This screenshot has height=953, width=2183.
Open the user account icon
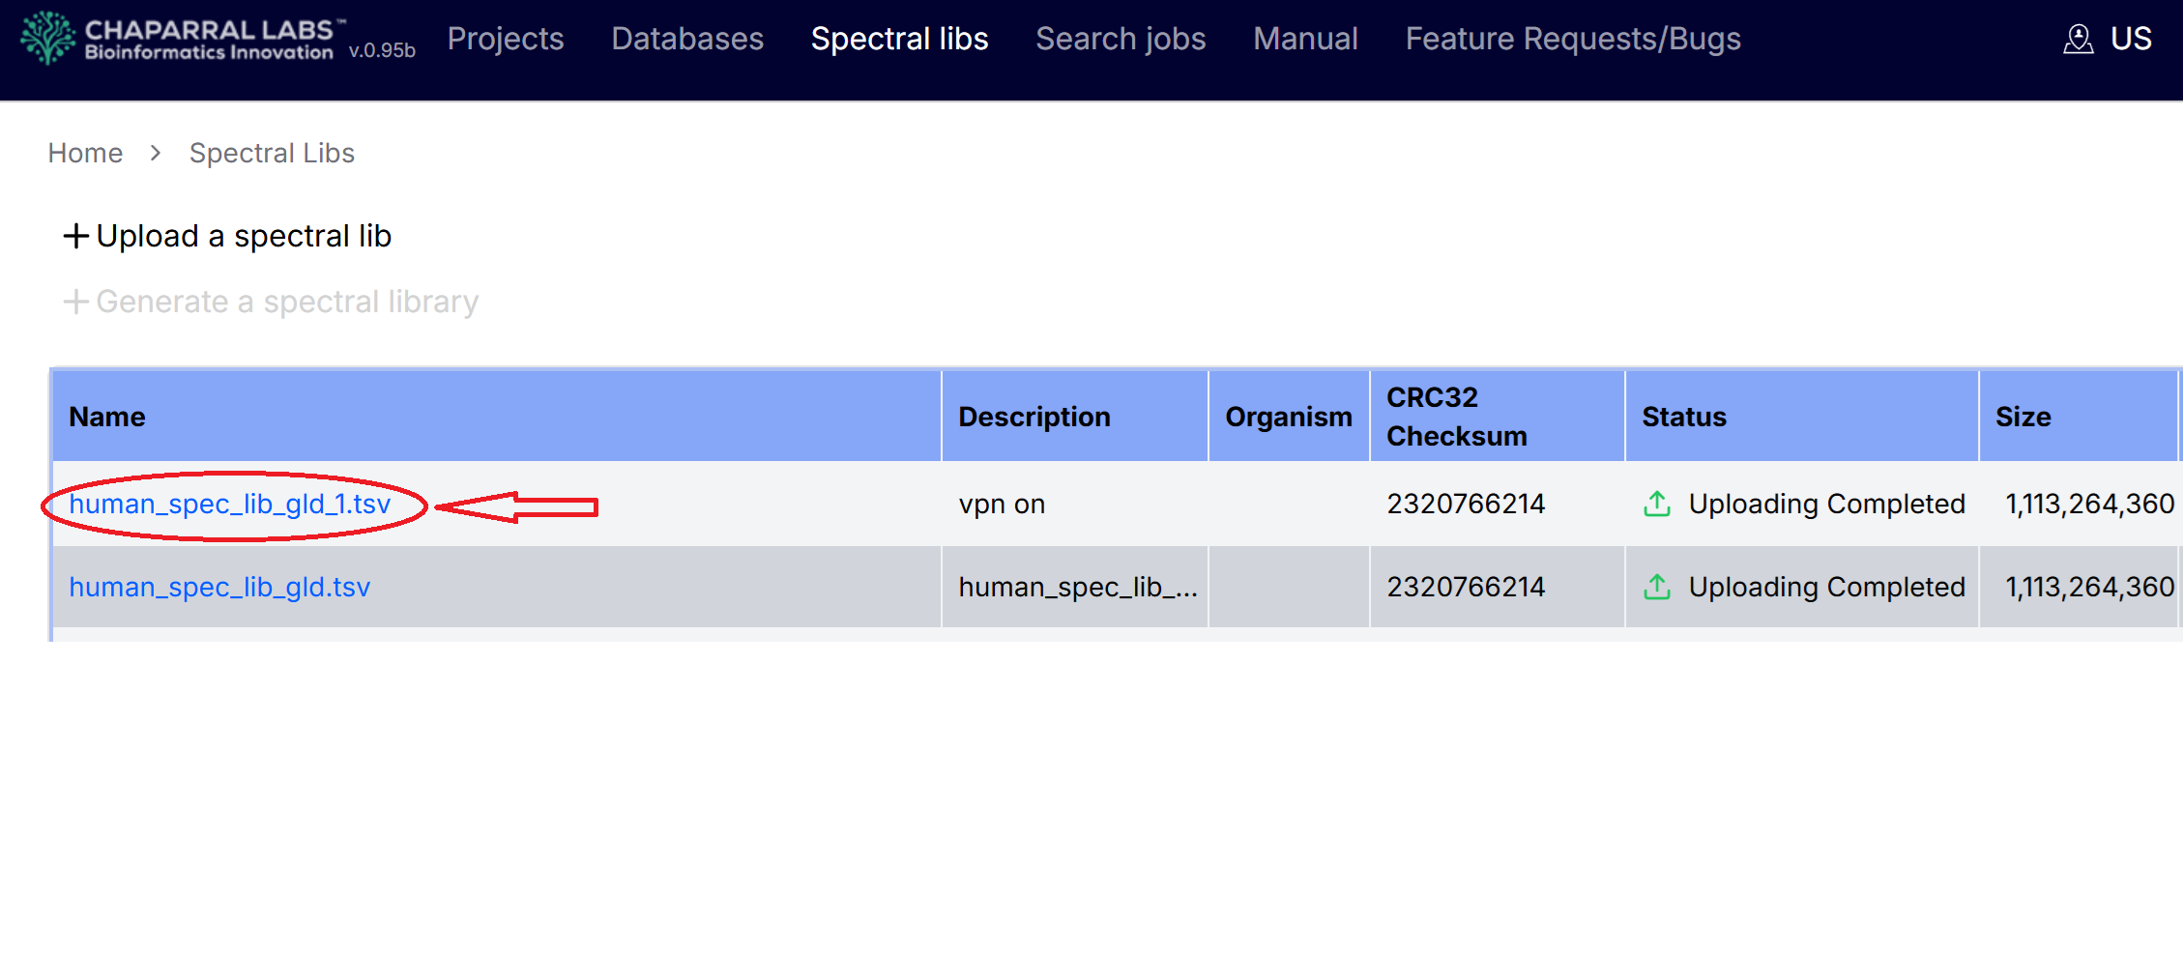pyautogui.click(x=2078, y=39)
